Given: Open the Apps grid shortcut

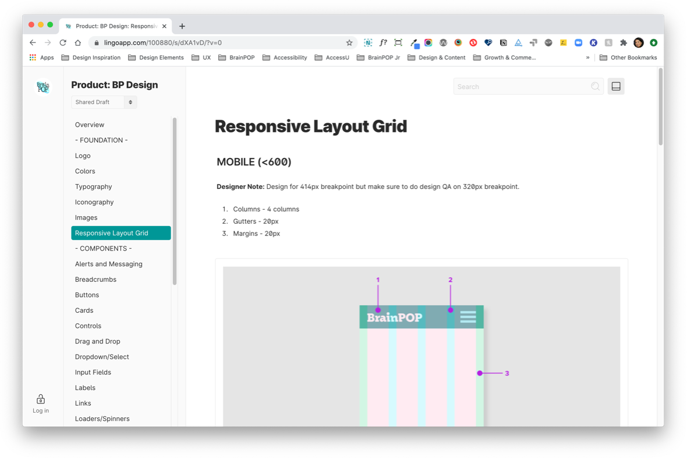Looking at the screenshot, I should pyautogui.click(x=41, y=58).
